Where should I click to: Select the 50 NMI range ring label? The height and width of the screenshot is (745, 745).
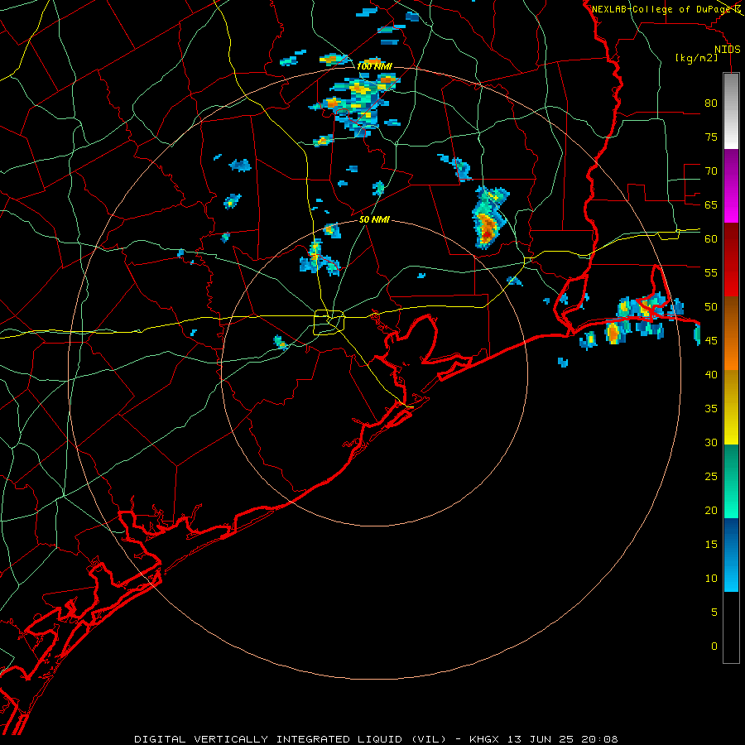pos(374,219)
